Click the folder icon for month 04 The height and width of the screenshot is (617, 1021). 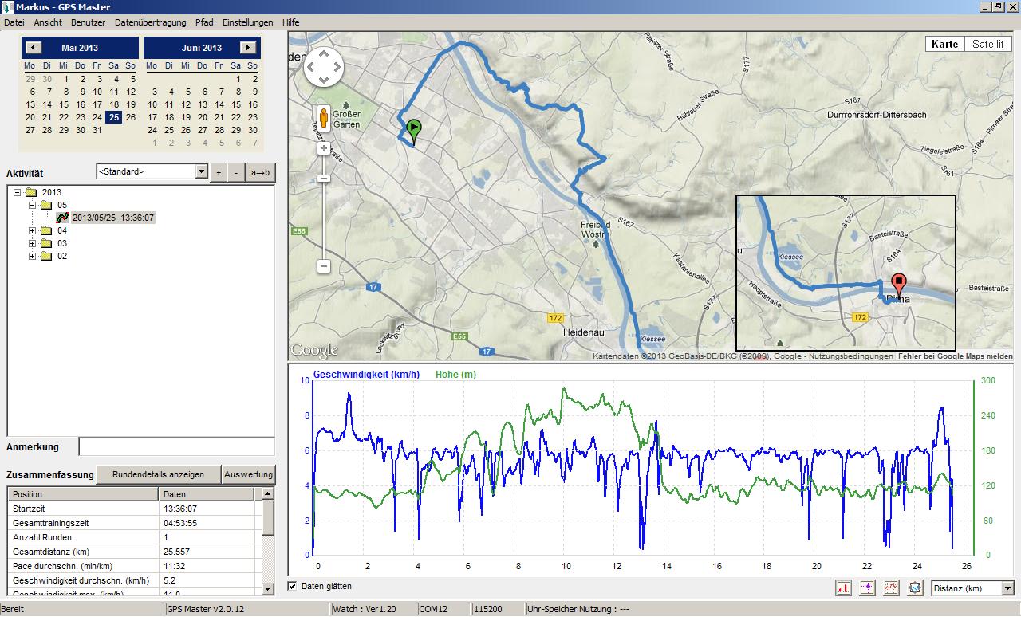coord(46,230)
